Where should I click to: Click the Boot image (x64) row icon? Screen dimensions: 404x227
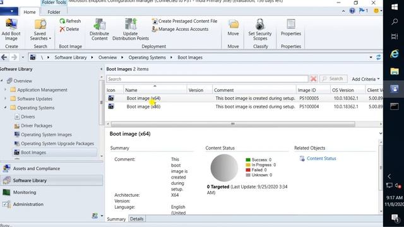pos(111,98)
